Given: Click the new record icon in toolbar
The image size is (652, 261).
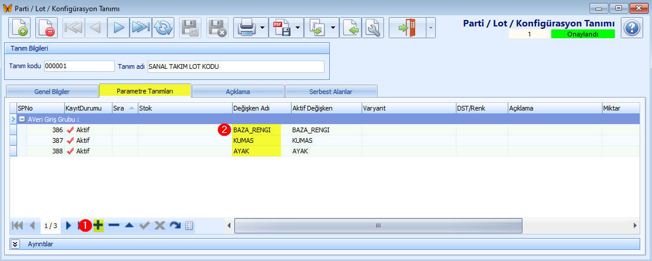Looking at the screenshot, I should (19, 28).
